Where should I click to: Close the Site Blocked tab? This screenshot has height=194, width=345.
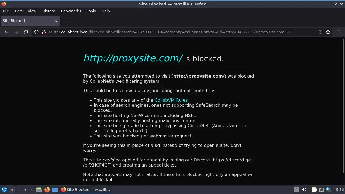(x=56, y=21)
